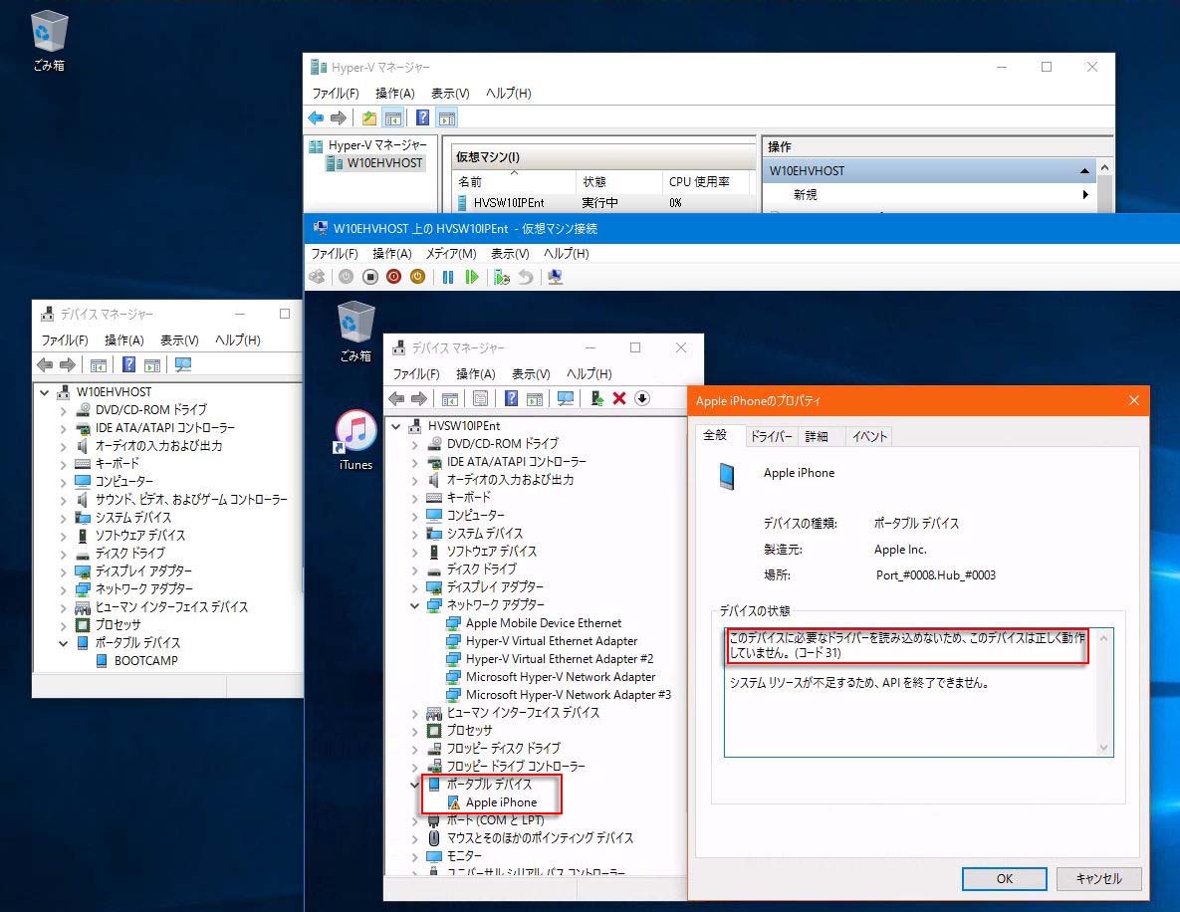Switch to the ドライバー tab in the iPhone properties

(x=771, y=436)
